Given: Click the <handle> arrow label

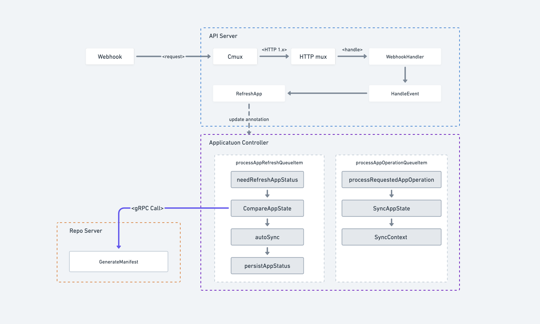Looking at the screenshot, I should point(352,49).
